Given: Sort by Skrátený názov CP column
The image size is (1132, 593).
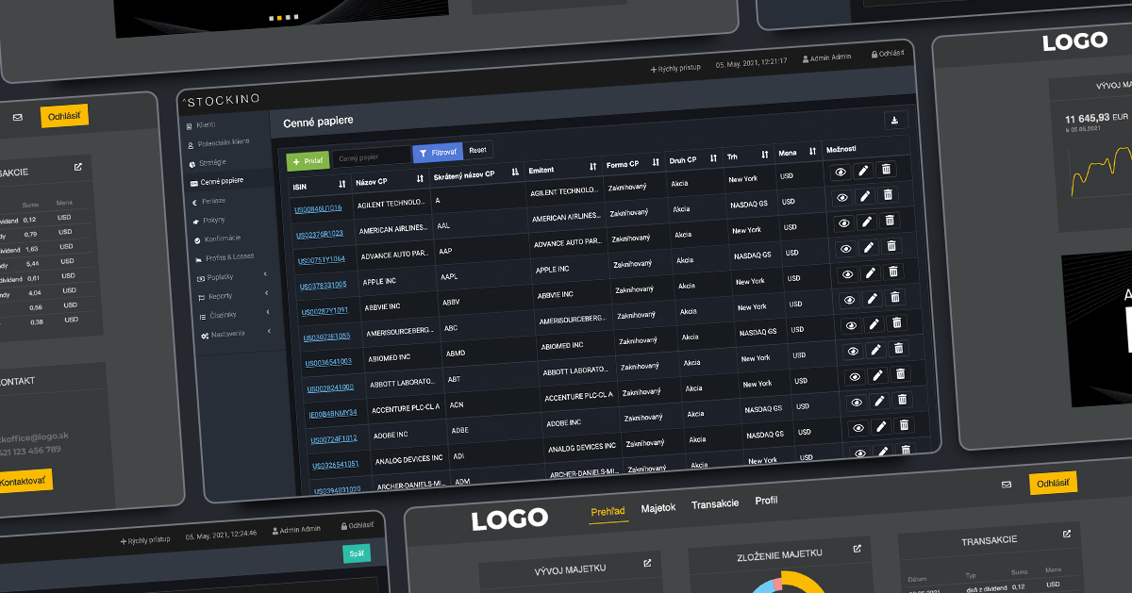Looking at the screenshot, I should 515,172.
